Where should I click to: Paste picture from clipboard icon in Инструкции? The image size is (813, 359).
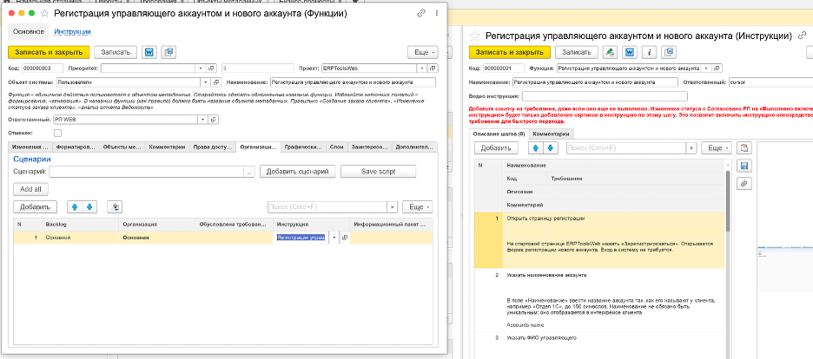744,148
